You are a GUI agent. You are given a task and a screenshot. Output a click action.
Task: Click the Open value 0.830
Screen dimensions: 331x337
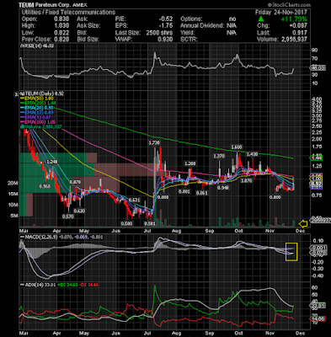coord(61,19)
